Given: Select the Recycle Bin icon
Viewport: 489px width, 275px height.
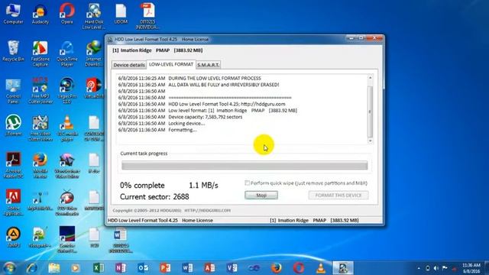Looking at the screenshot, I should click(x=13, y=51).
